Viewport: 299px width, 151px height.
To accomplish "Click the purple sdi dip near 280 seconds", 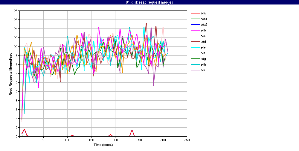I will click(x=153, y=86).
